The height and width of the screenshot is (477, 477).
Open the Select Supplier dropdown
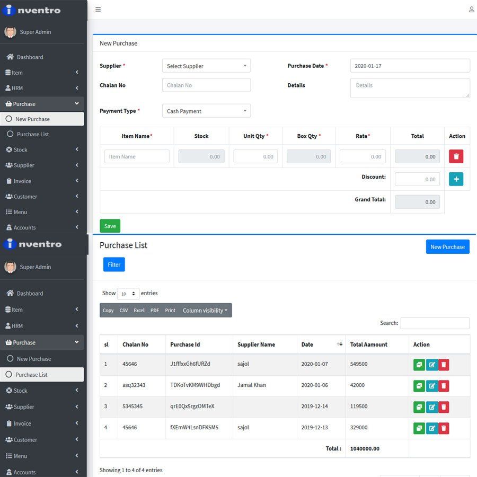pos(206,66)
